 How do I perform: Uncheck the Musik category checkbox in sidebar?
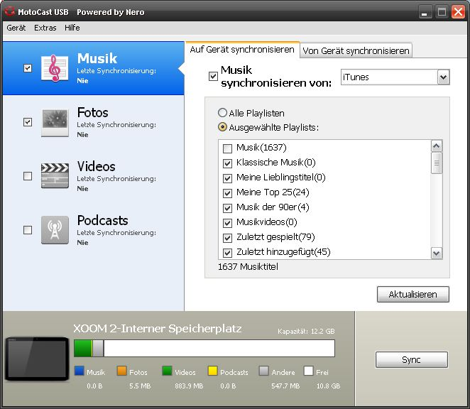coord(28,68)
